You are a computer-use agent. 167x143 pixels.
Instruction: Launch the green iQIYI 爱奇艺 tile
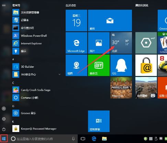99,65
